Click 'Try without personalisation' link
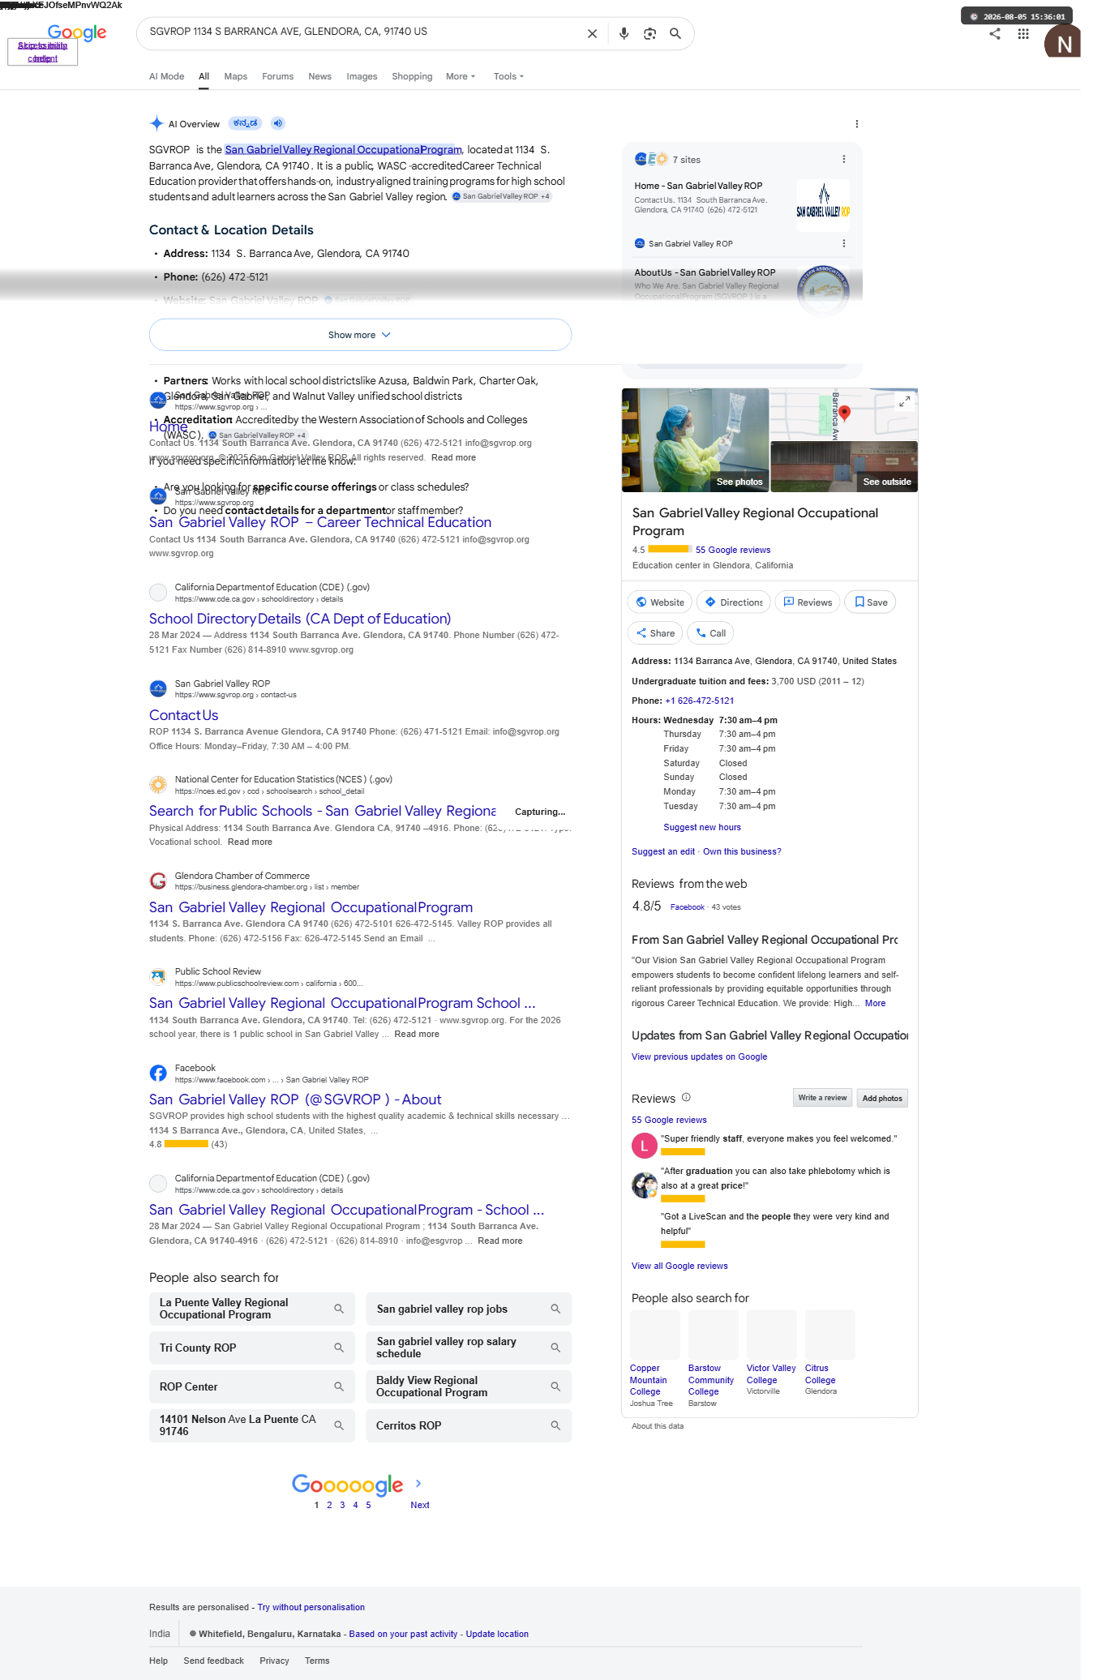The image size is (1093, 1680). [x=311, y=1607]
